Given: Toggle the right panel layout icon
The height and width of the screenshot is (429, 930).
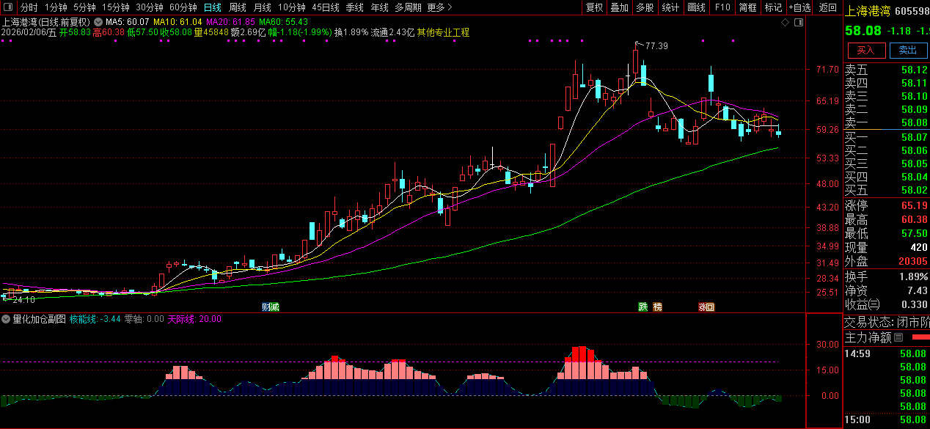Looking at the screenshot, I should pos(799,23).
